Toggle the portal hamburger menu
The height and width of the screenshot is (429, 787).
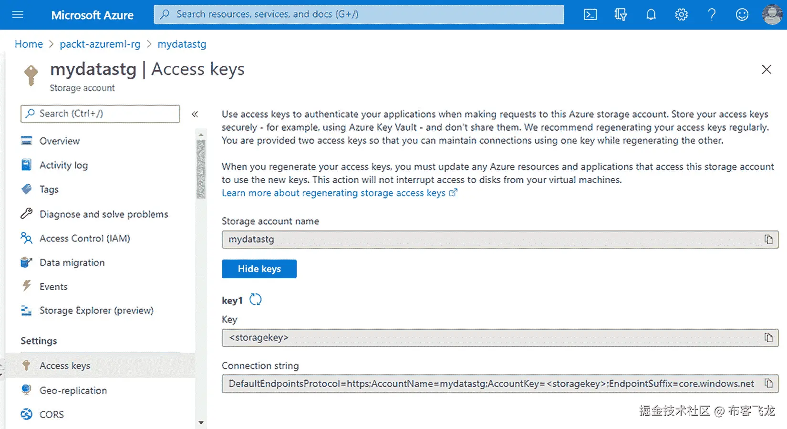pos(18,15)
